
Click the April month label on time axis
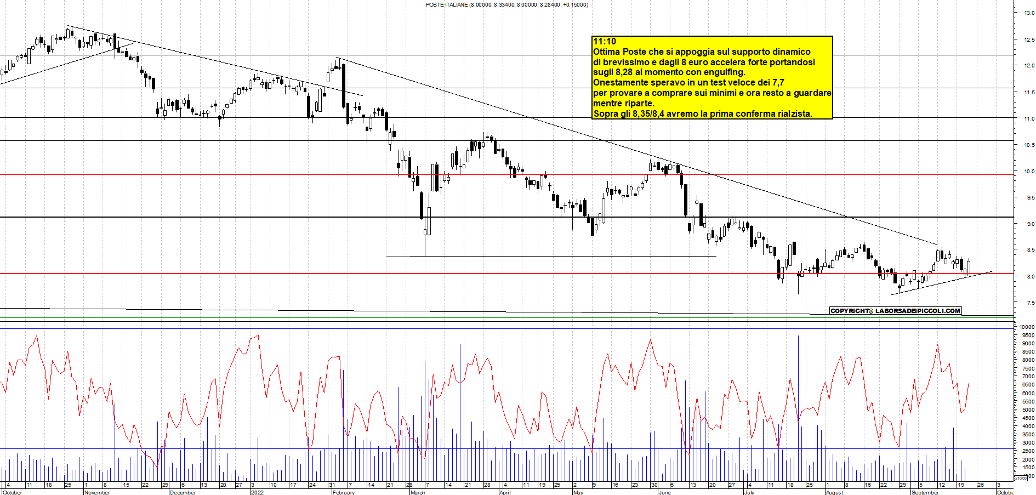[x=505, y=492]
